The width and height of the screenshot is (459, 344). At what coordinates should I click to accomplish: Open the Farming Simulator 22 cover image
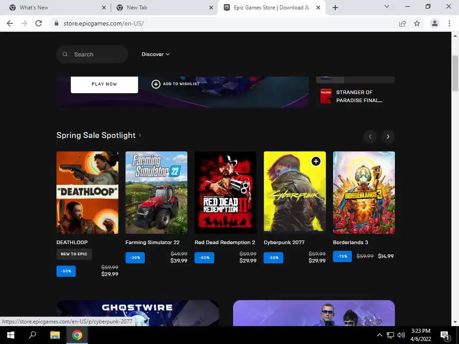pos(156,193)
